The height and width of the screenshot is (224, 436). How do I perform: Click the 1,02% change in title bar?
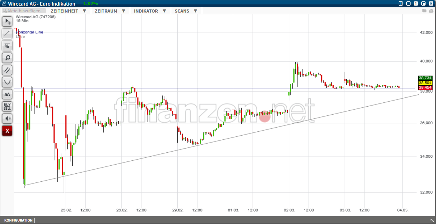point(90,3)
